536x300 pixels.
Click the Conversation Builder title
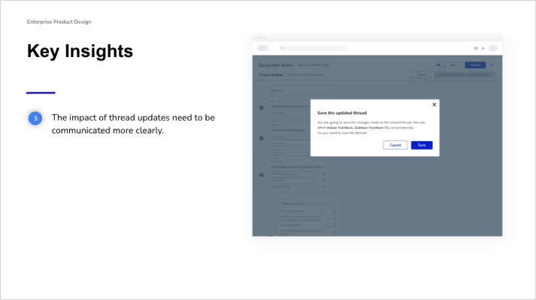[x=275, y=65]
